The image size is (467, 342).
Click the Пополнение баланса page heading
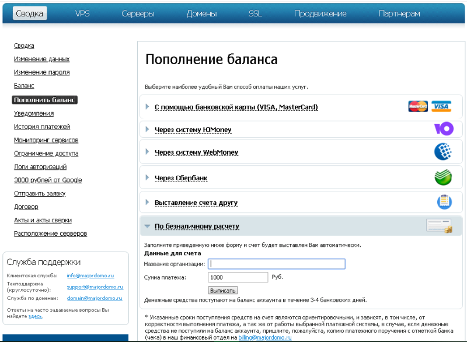(211, 59)
